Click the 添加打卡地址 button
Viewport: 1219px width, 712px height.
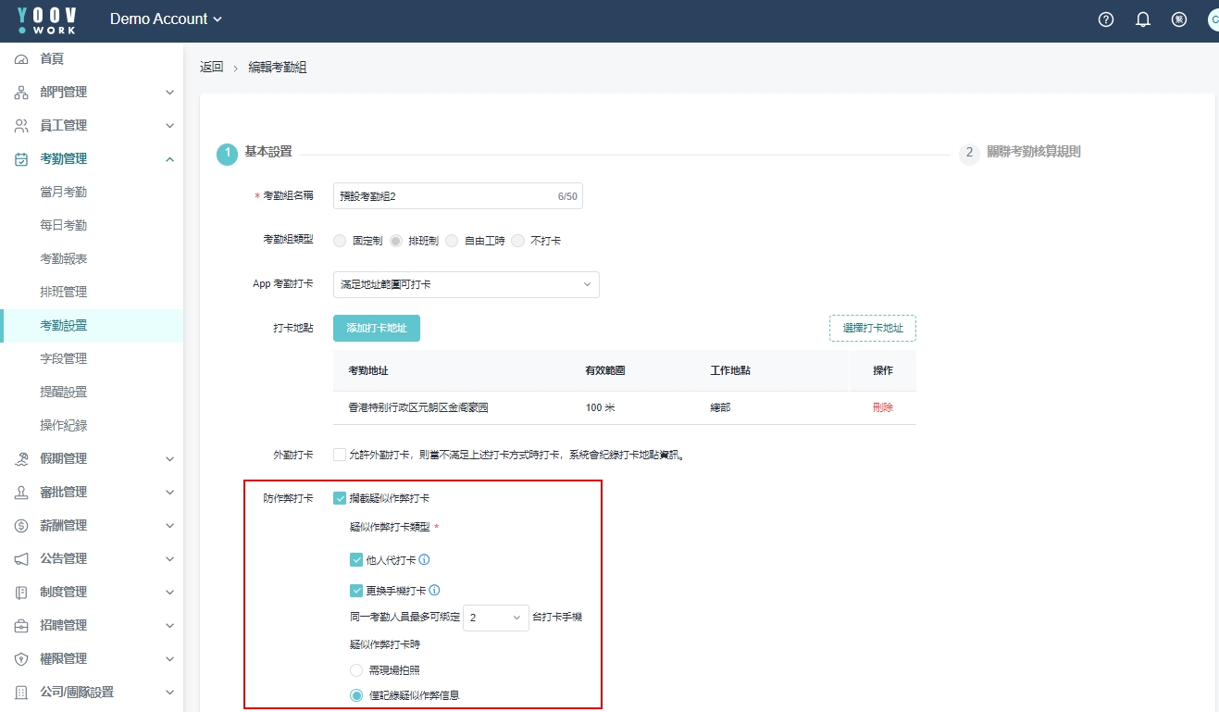click(x=376, y=328)
